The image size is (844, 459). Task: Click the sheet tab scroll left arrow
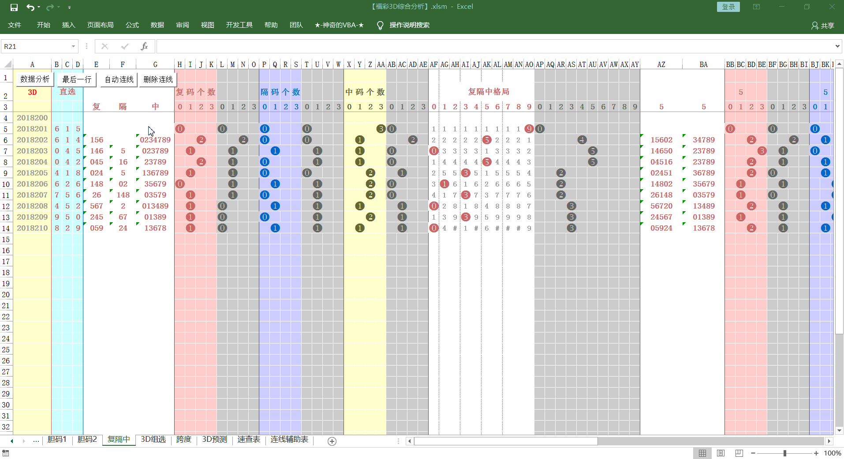pos(12,441)
